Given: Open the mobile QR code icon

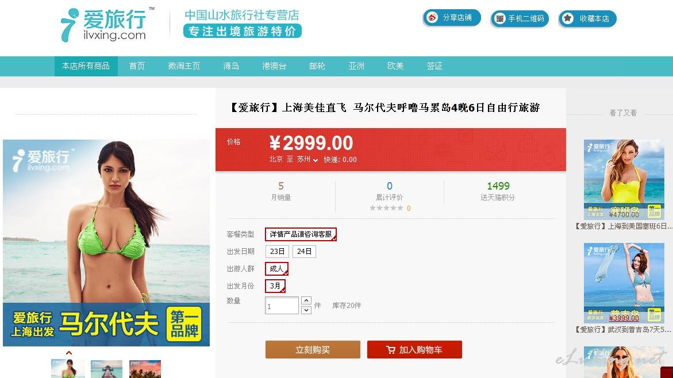Looking at the screenshot, I should pos(499,18).
